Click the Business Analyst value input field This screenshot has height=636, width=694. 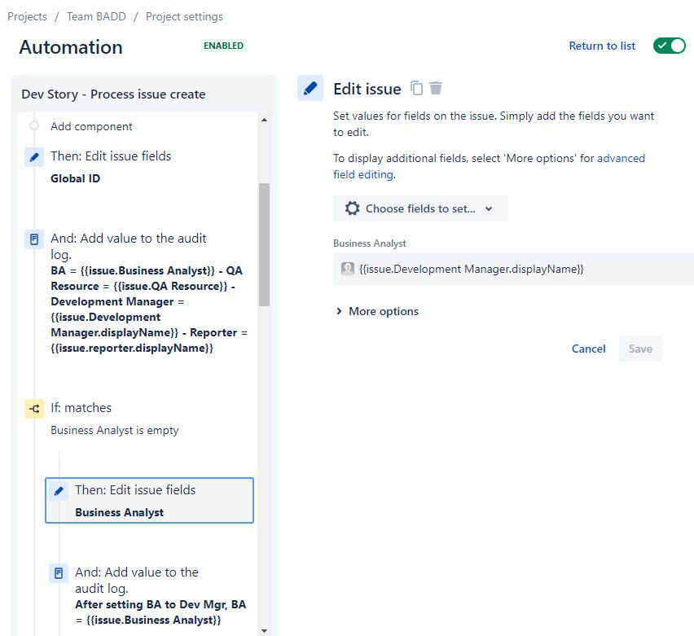click(513, 269)
